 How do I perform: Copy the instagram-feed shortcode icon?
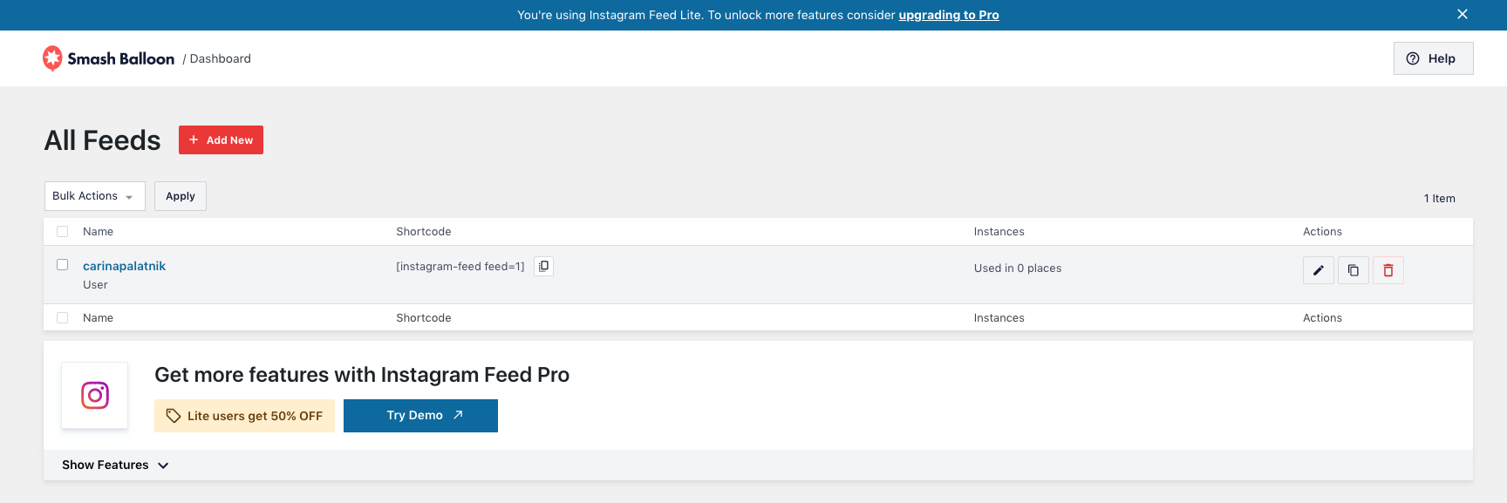click(543, 267)
